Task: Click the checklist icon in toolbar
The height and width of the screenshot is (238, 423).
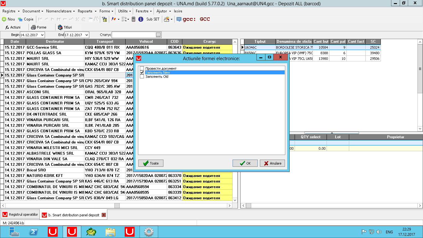Action: coord(124,19)
